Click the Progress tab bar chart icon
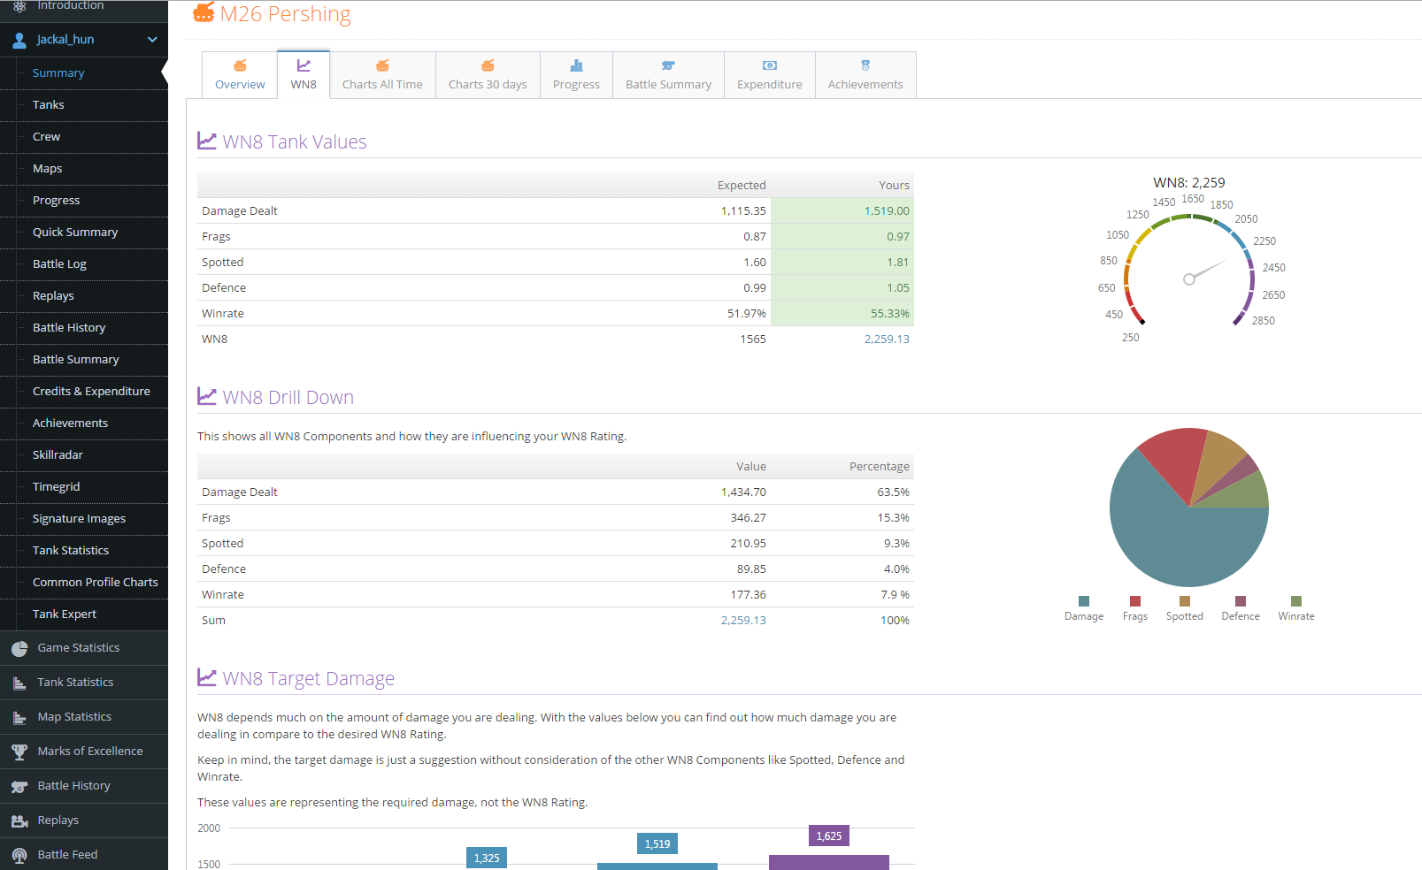Screen dimensions: 1422x870 pos(576,65)
